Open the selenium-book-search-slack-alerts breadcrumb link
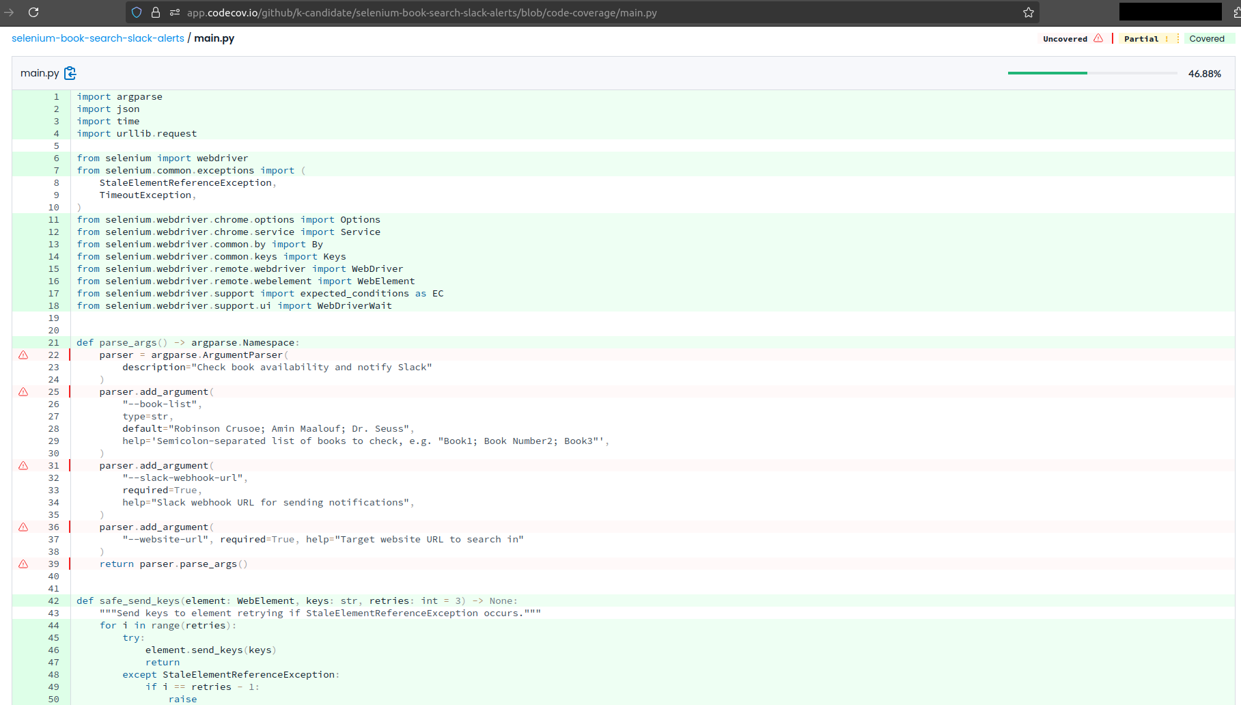The height and width of the screenshot is (705, 1241). (98, 38)
